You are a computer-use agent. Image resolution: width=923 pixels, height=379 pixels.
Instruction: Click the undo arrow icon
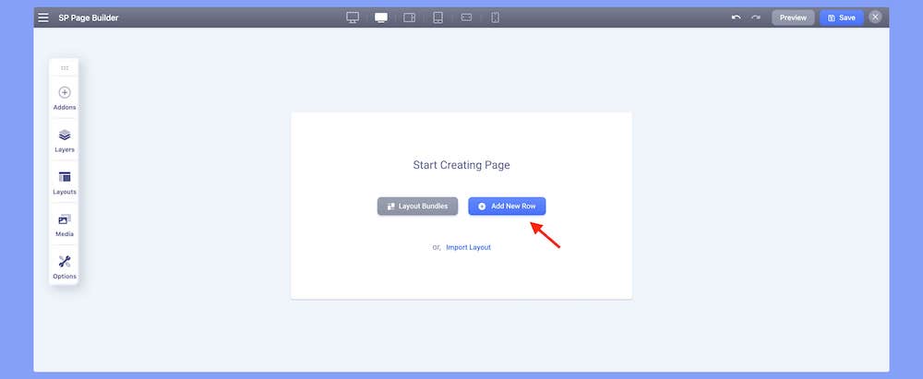click(736, 18)
